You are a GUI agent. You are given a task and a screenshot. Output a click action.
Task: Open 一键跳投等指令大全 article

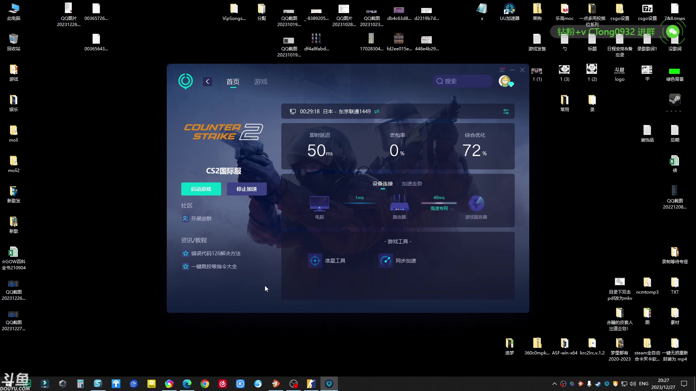210,266
